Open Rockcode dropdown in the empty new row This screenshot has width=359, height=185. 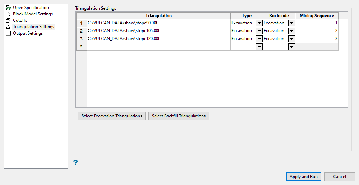click(291, 47)
